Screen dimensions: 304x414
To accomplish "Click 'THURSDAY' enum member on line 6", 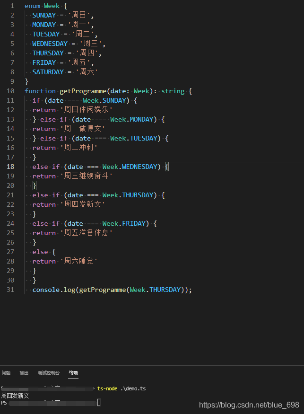I will click(48, 53).
